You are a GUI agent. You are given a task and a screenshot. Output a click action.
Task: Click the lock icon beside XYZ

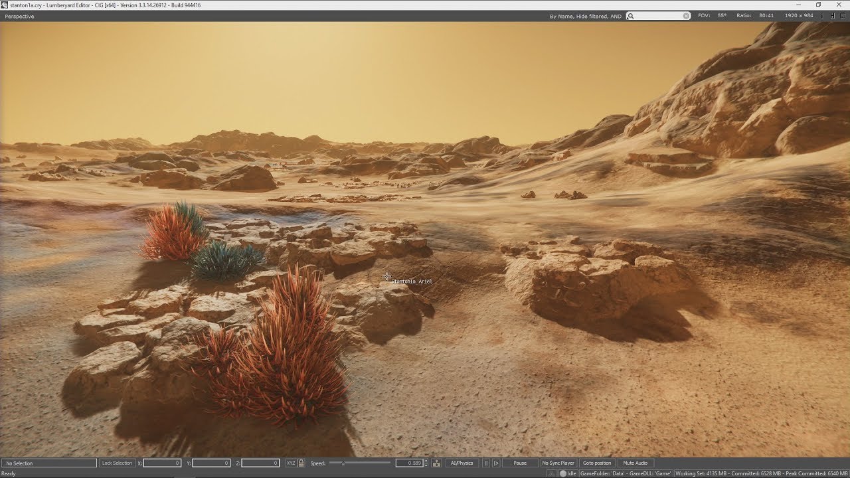[x=301, y=463]
